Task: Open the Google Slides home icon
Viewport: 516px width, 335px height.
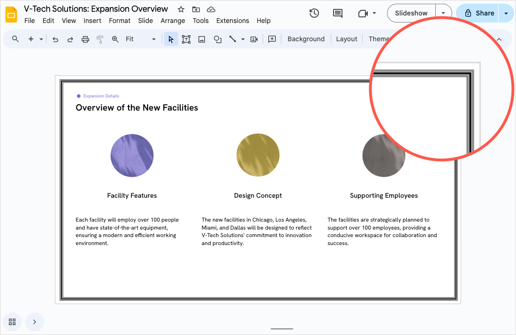Action: (12, 15)
